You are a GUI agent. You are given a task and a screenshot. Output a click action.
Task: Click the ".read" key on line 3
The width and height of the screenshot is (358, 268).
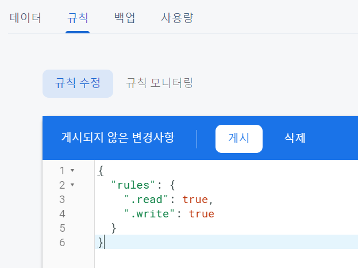coord(146,200)
